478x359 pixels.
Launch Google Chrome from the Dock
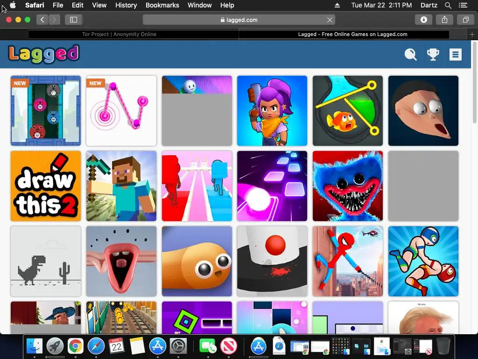coord(76,346)
